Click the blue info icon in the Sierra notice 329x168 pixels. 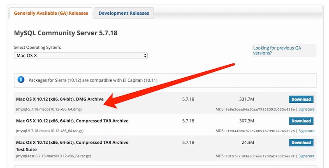[x=21, y=80]
